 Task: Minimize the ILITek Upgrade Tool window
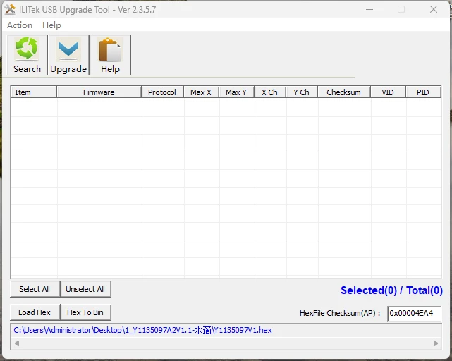pyautogui.click(x=369, y=9)
